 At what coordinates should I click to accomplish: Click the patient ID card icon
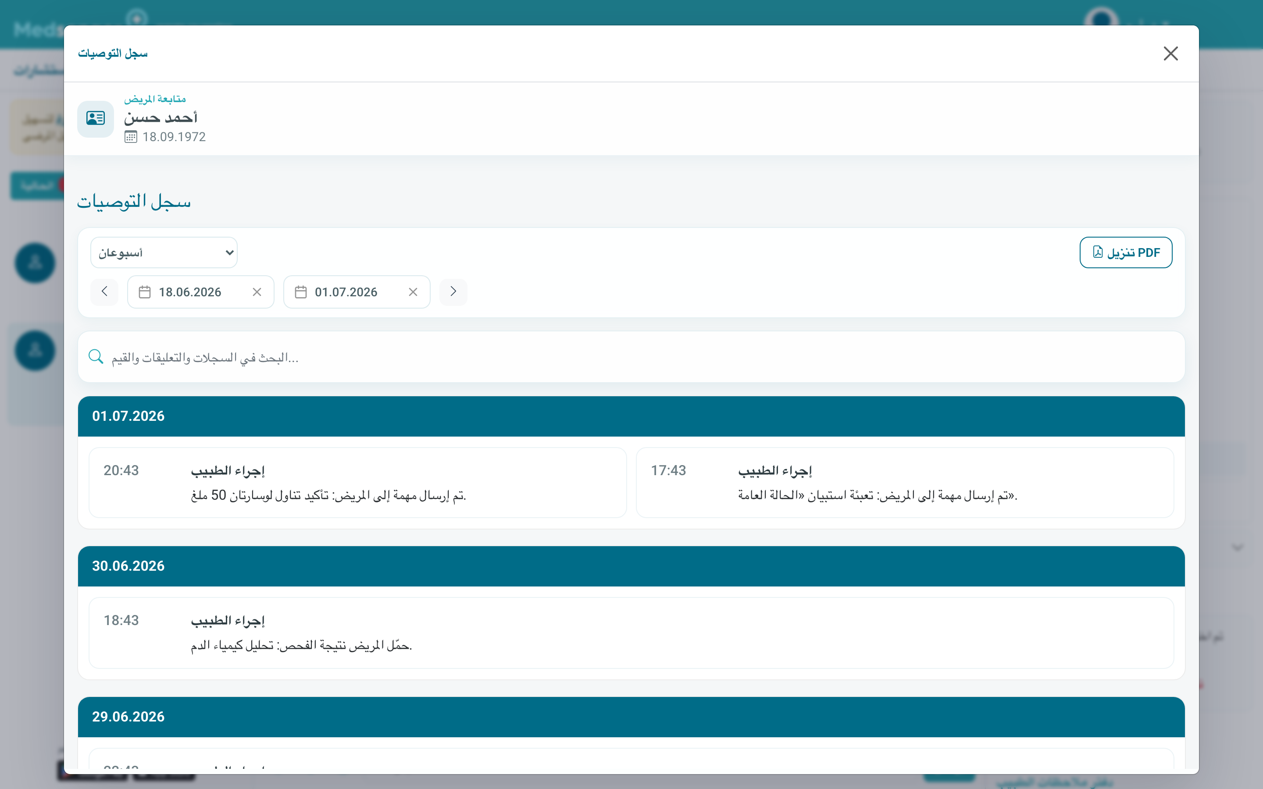pos(96,118)
